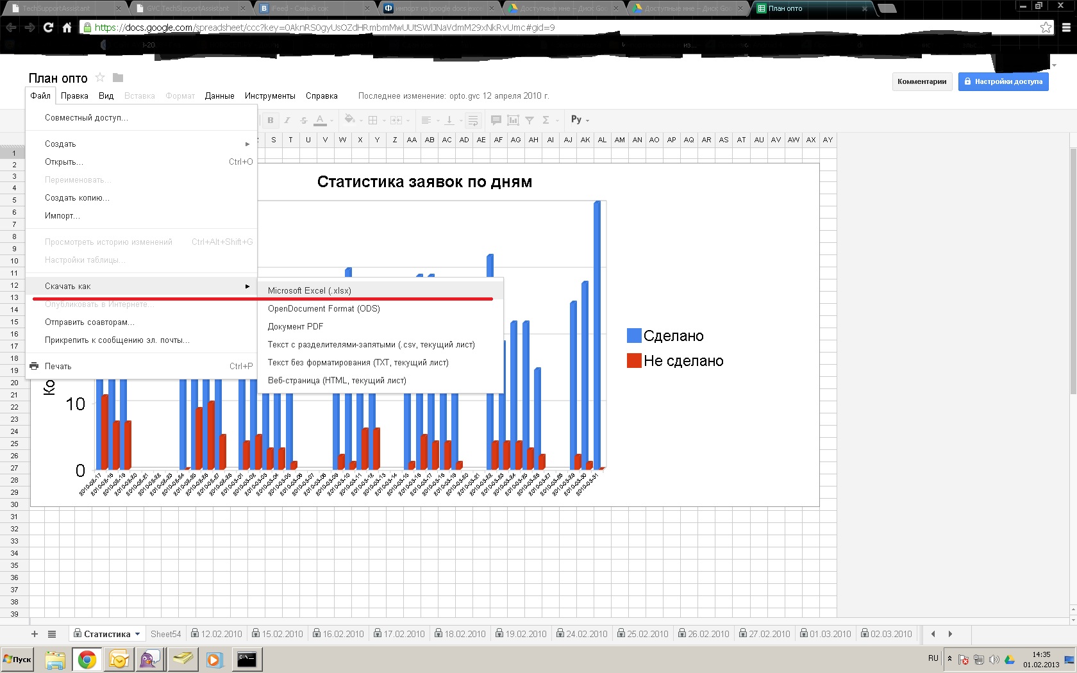The height and width of the screenshot is (673, 1077).
Task: Switch to the Sheet54 tab
Action: [165, 634]
